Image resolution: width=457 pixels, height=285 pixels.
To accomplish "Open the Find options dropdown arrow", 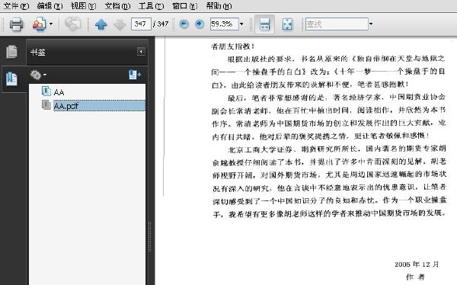I will coord(371,24).
